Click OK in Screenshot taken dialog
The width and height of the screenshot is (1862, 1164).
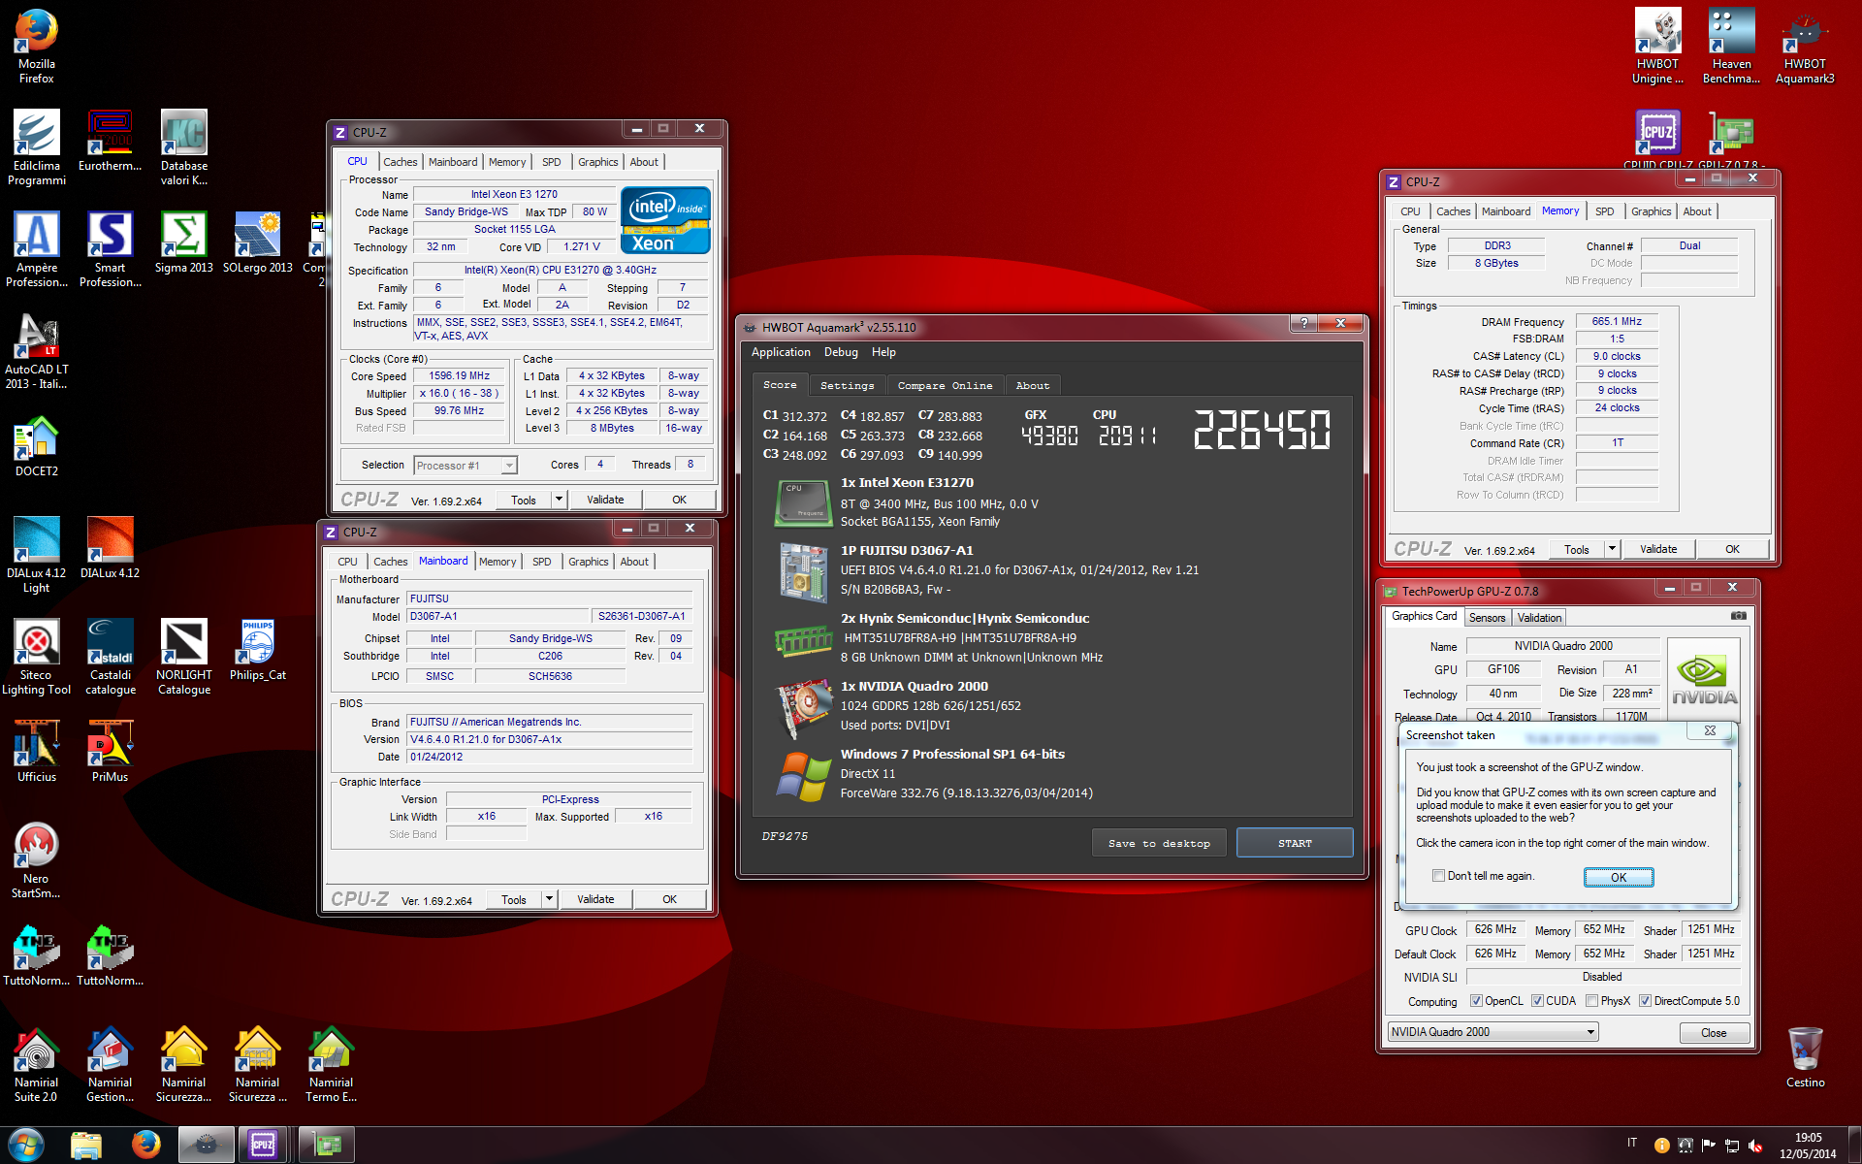(x=1619, y=877)
